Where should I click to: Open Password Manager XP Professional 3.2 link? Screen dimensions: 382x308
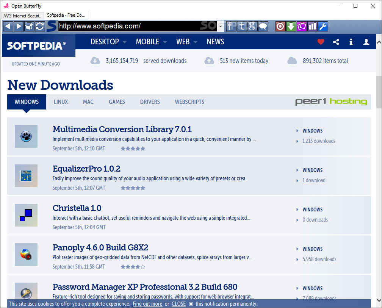145,287
